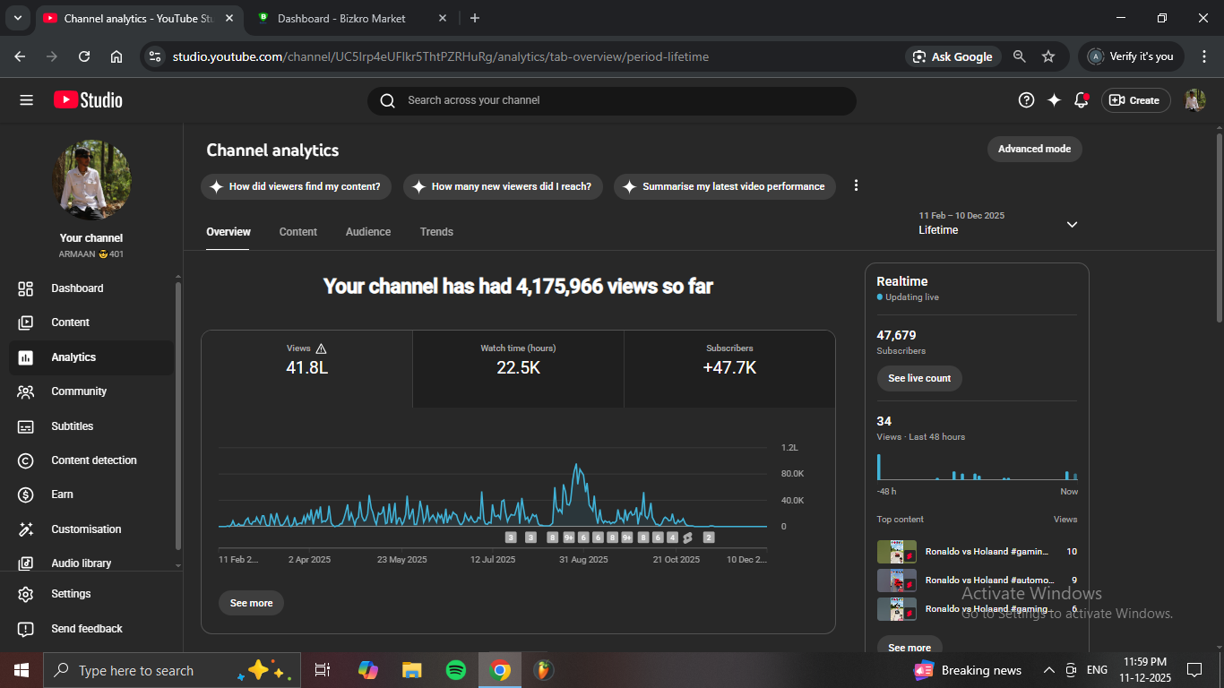1224x688 pixels.
Task: Click the Advanced mode button
Action: pyautogui.click(x=1034, y=149)
